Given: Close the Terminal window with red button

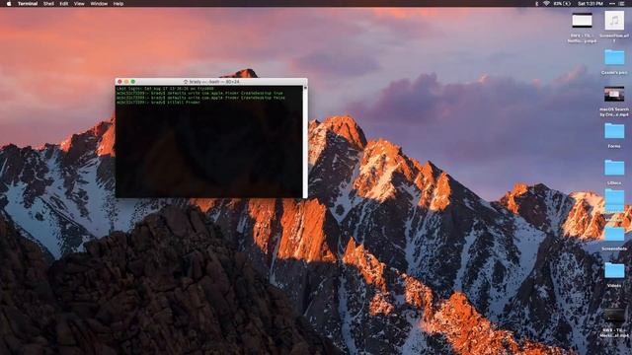Looking at the screenshot, I should coord(119,82).
